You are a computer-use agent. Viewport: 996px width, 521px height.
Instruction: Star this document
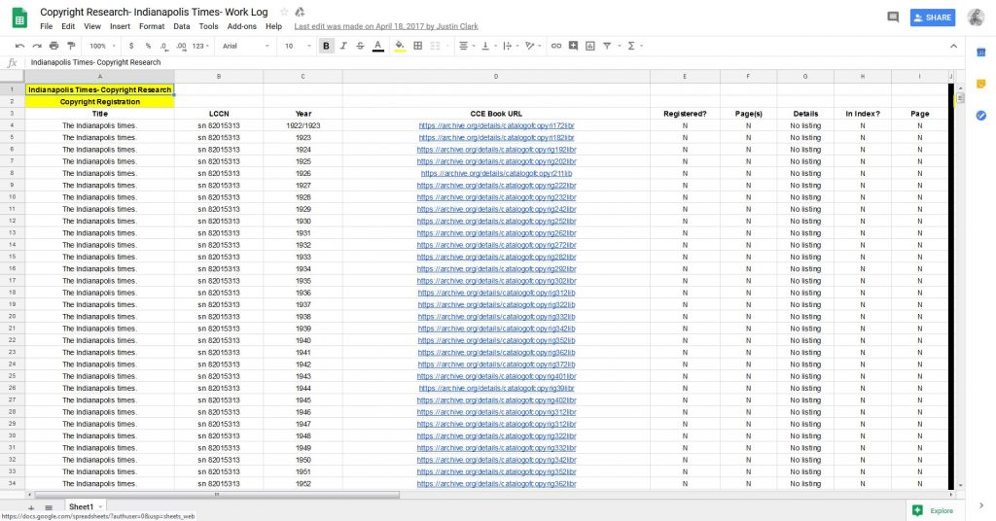pos(284,12)
